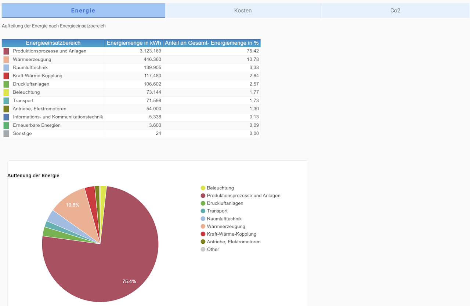This screenshot has height=306, width=470.
Task: Click the yellow Beleuchtung swatch in table
Action: [x=6, y=92]
